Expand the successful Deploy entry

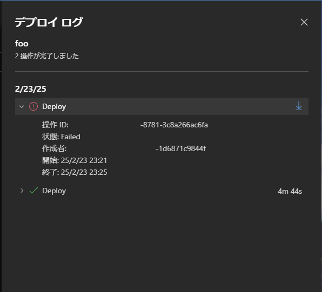(x=22, y=191)
